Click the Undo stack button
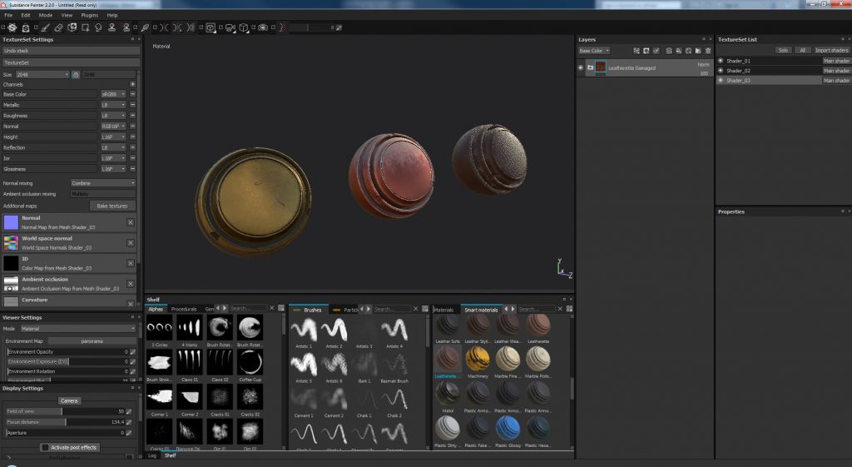The width and height of the screenshot is (852, 467). tap(71, 51)
